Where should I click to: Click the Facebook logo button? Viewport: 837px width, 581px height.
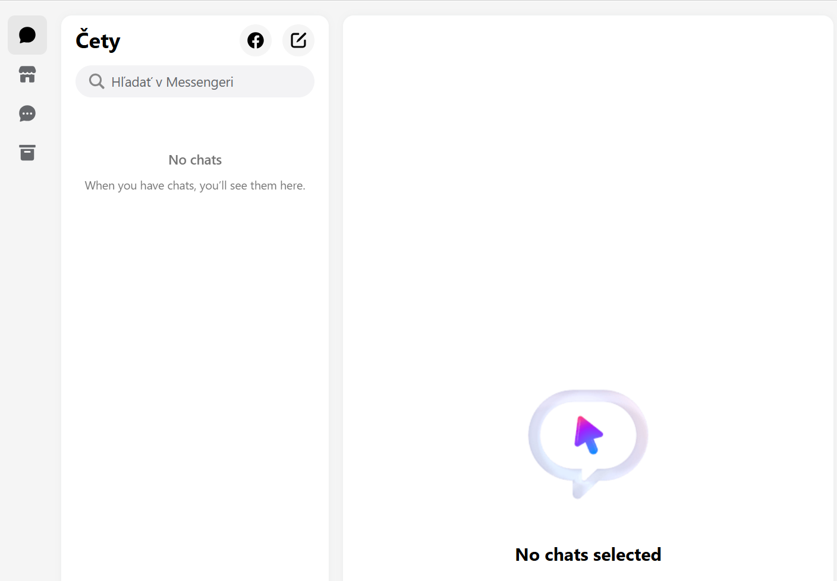click(256, 40)
